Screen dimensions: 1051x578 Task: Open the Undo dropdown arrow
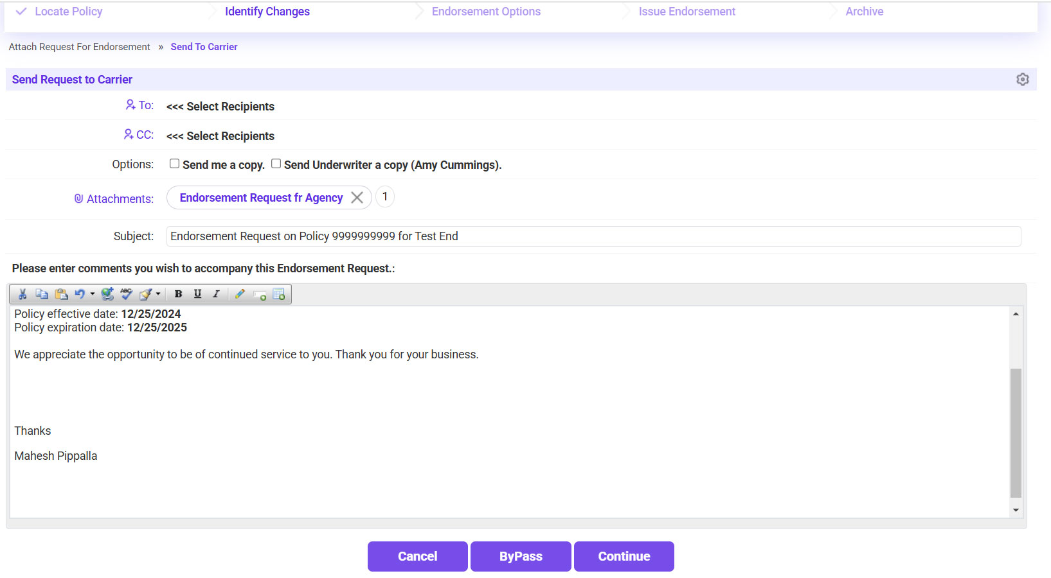point(92,293)
